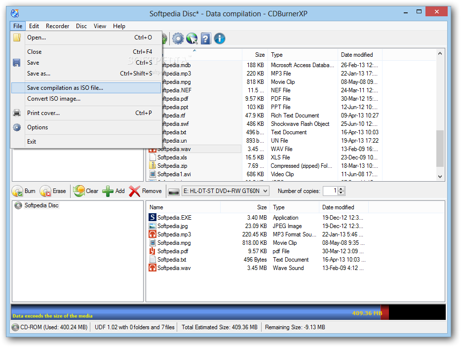This screenshot has width=461, height=347.
Task: Sort compilation list by Name column
Action: click(x=184, y=207)
